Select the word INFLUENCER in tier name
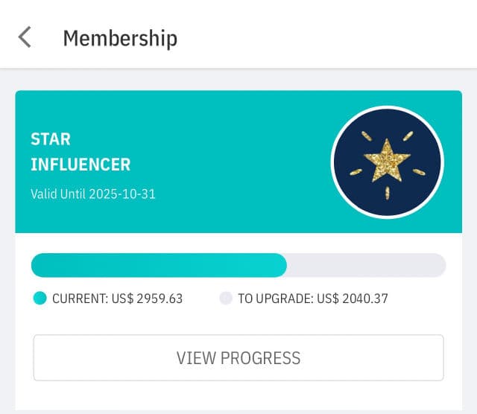Screen dimensions: 477x414 point(80,165)
